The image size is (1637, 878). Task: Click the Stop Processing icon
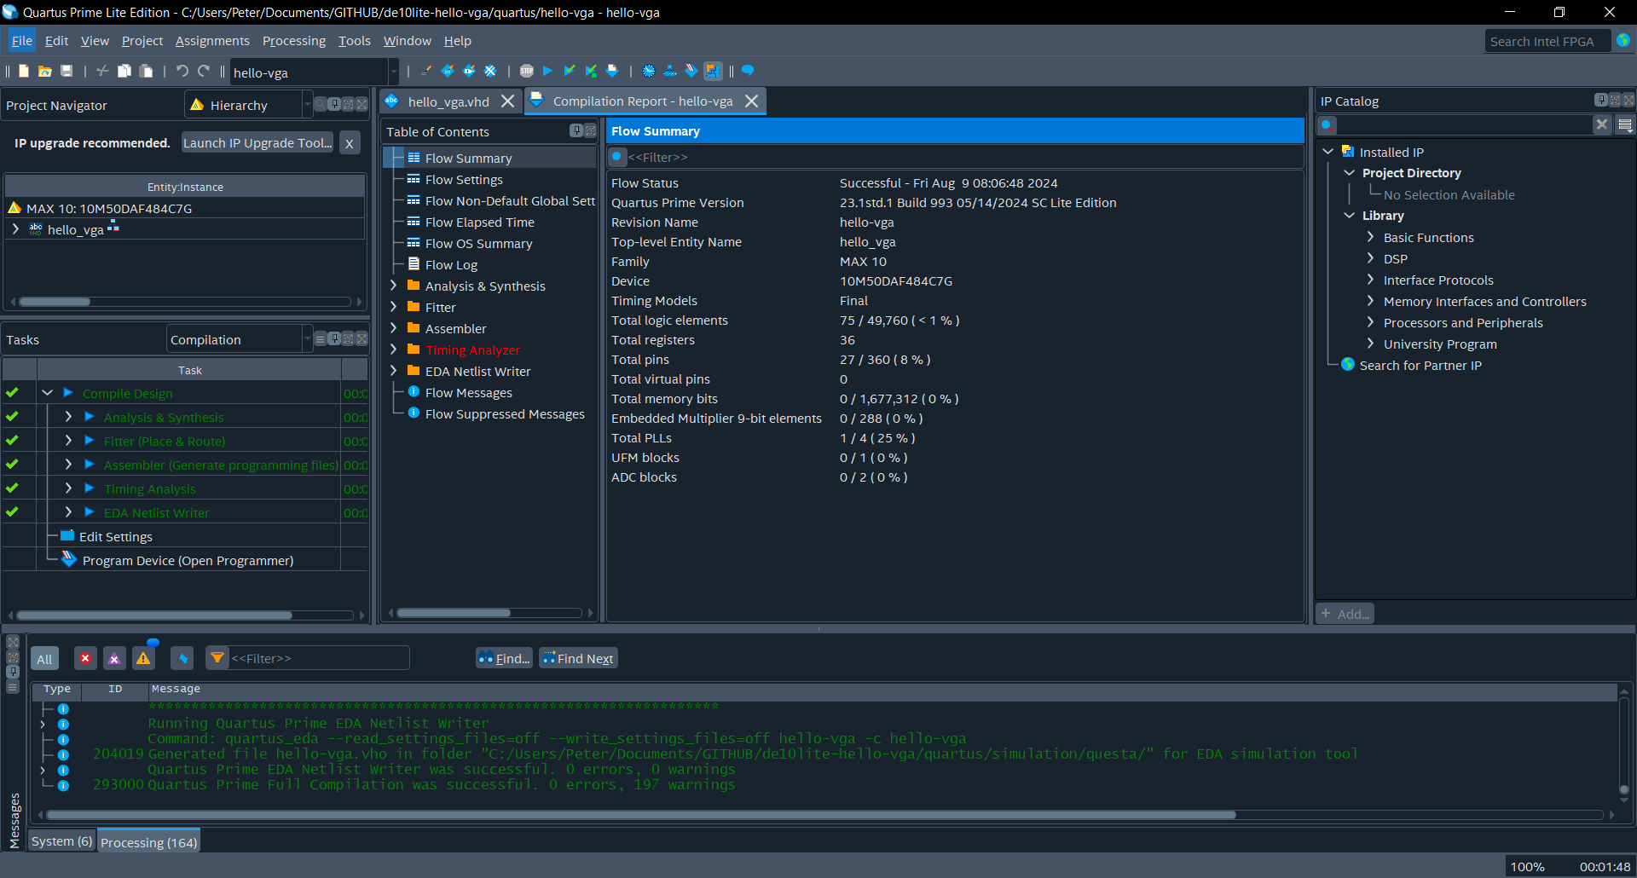pyautogui.click(x=527, y=72)
